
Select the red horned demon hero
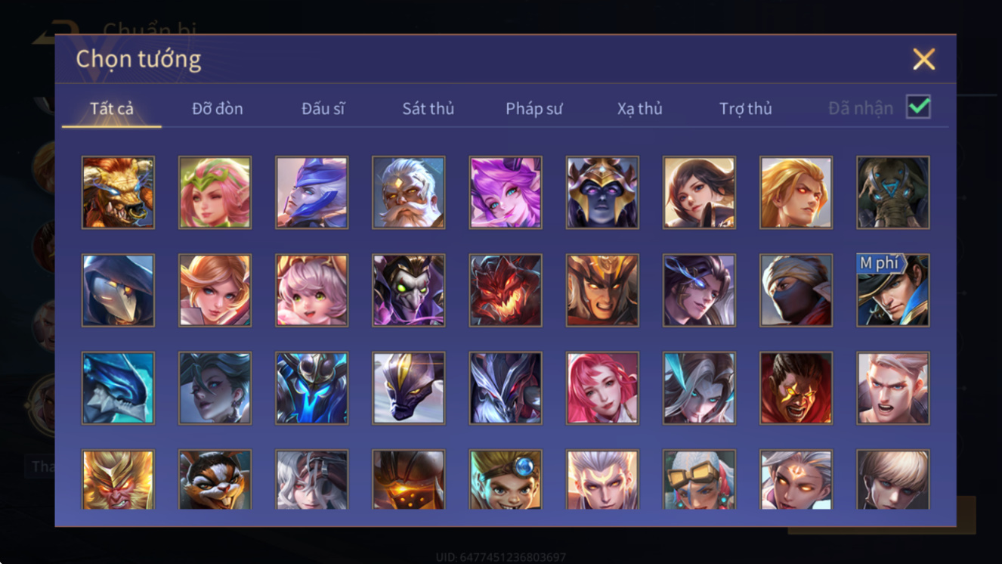click(506, 290)
